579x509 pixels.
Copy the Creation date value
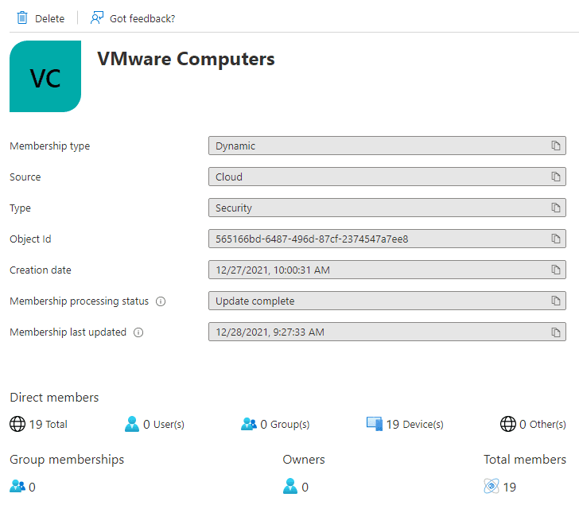coord(555,270)
